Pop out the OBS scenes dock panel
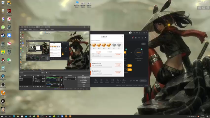This screenshot has width=210, height=118. (31, 75)
